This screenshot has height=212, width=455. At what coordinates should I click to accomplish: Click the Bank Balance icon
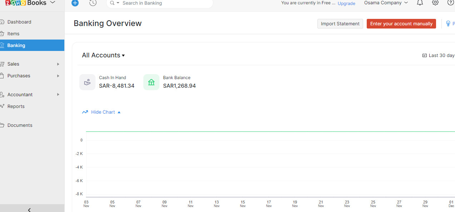pos(151,82)
